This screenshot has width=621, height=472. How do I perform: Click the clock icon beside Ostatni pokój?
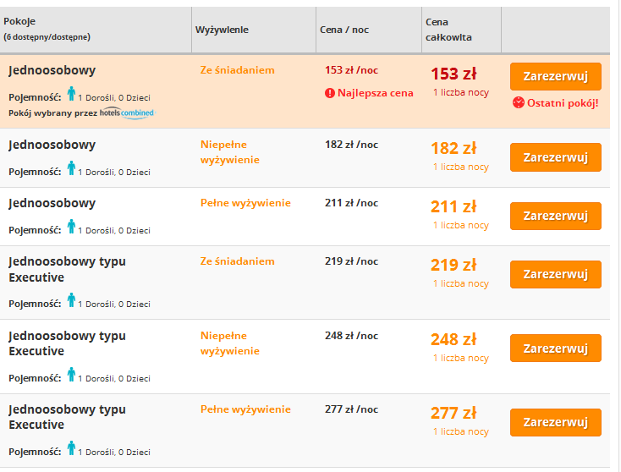(x=518, y=103)
